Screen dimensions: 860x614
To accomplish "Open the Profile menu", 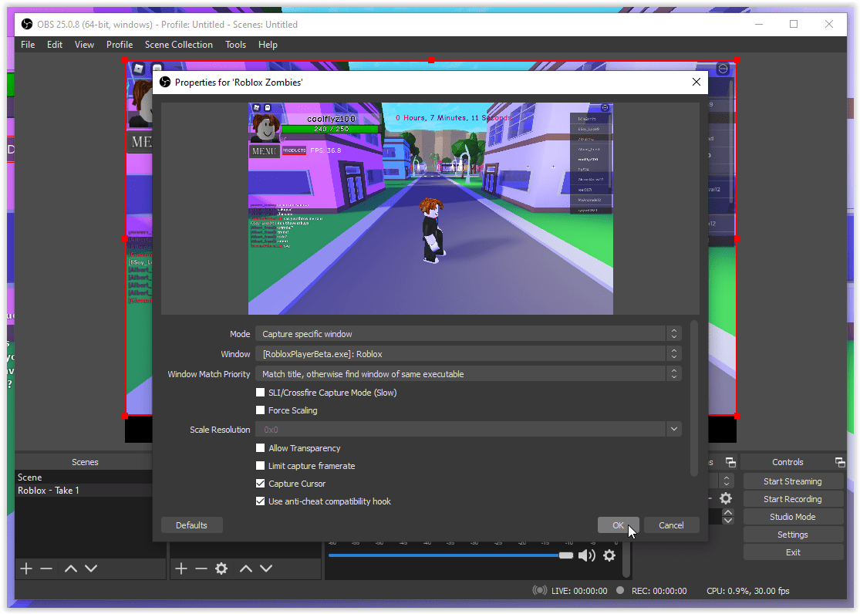I will click(x=120, y=45).
